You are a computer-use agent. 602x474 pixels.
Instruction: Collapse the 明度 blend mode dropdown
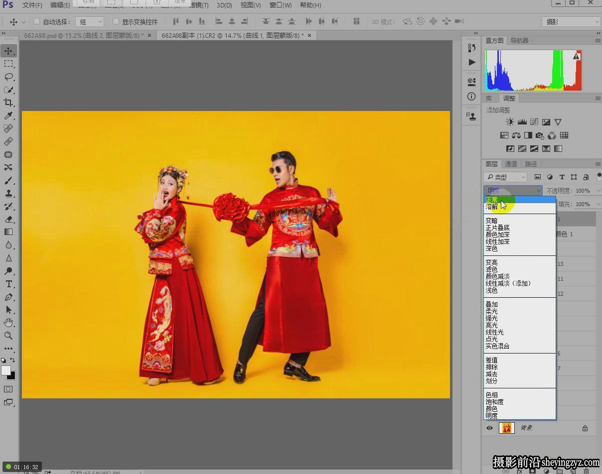(513, 191)
